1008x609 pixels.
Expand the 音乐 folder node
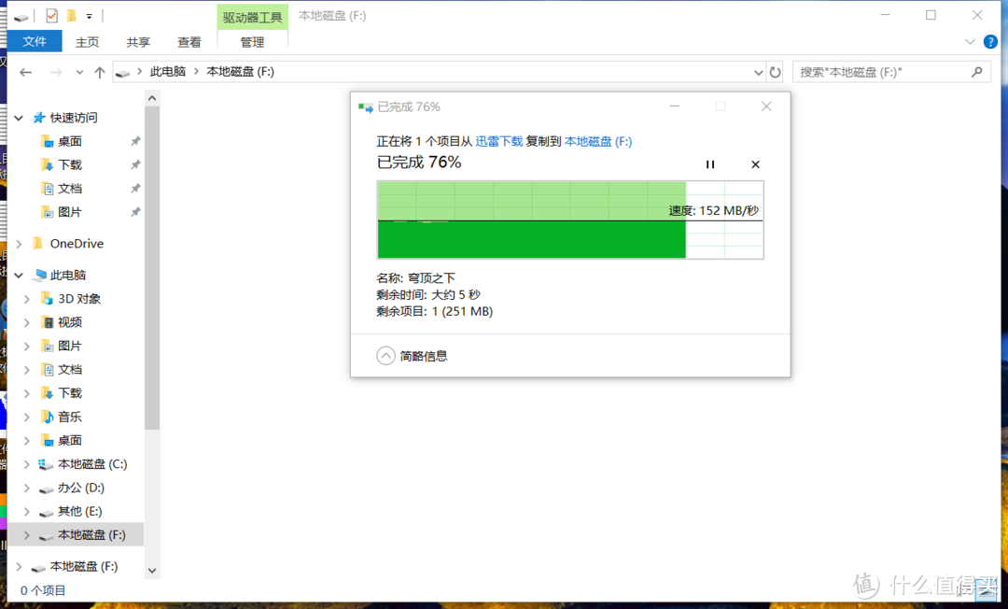(26, 417)
